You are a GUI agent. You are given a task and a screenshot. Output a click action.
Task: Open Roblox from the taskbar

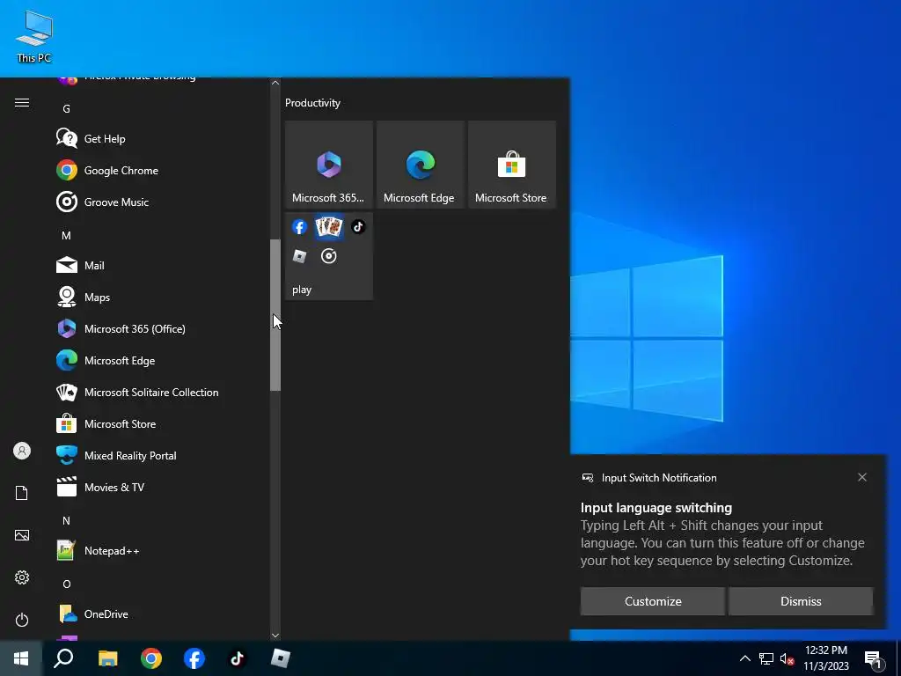[281, 658]
